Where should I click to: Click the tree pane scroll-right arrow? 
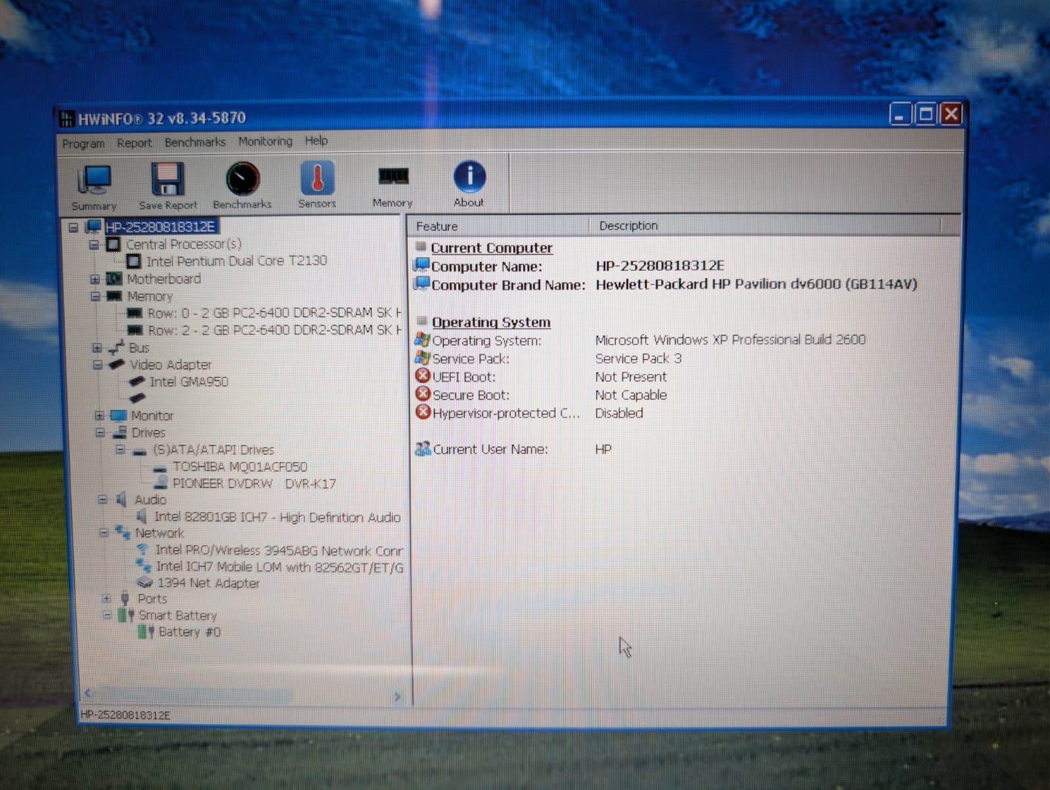pyautogui.click(x=397, y=696)
